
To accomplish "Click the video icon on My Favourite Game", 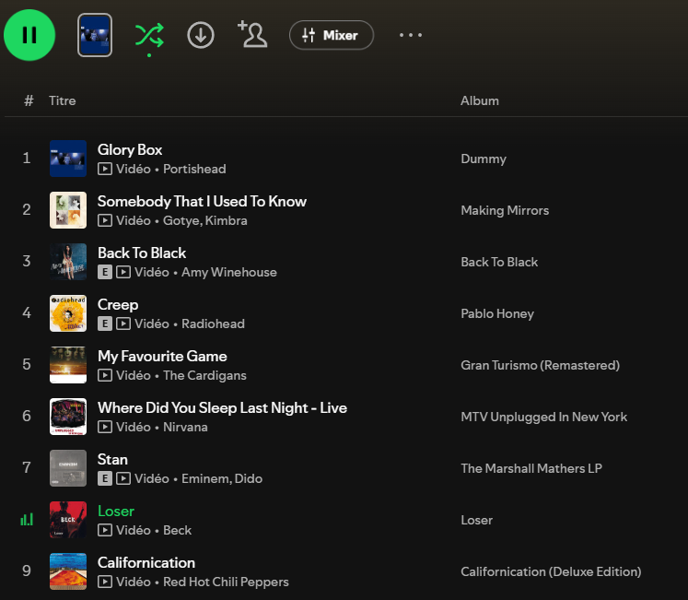I will coord(105,375).
